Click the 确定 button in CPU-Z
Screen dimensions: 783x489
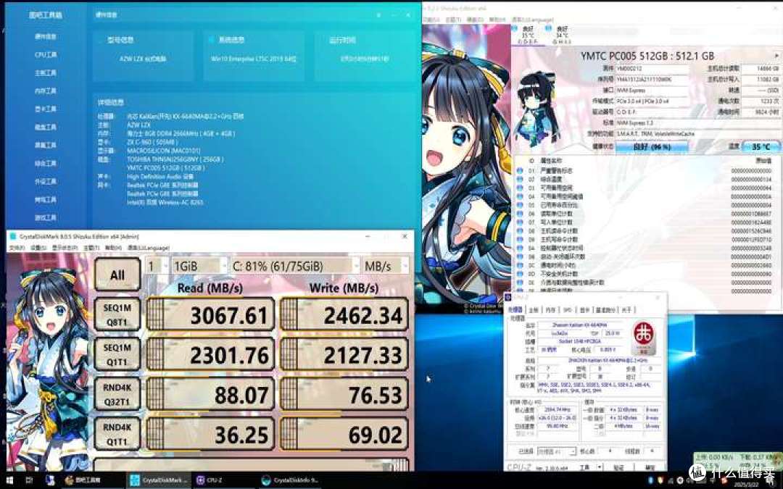(649, 467)
